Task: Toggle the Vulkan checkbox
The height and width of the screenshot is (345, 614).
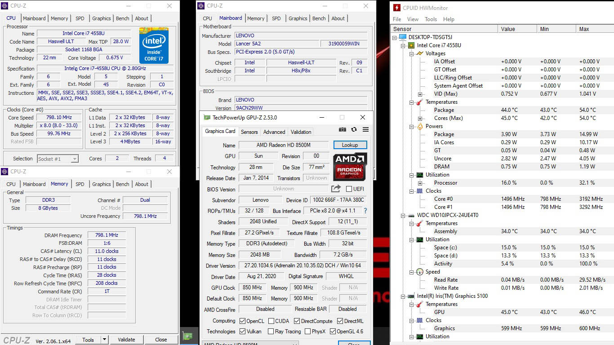Action: (x=243, y=332)
